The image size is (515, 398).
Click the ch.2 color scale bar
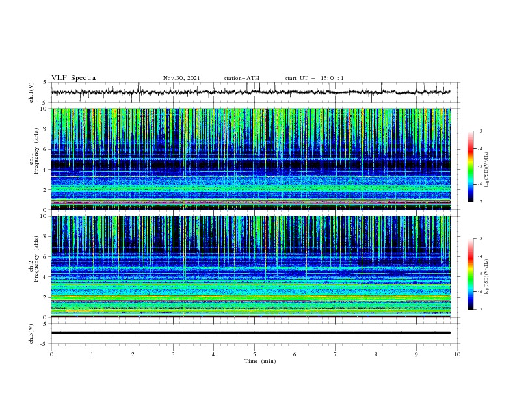470,274
